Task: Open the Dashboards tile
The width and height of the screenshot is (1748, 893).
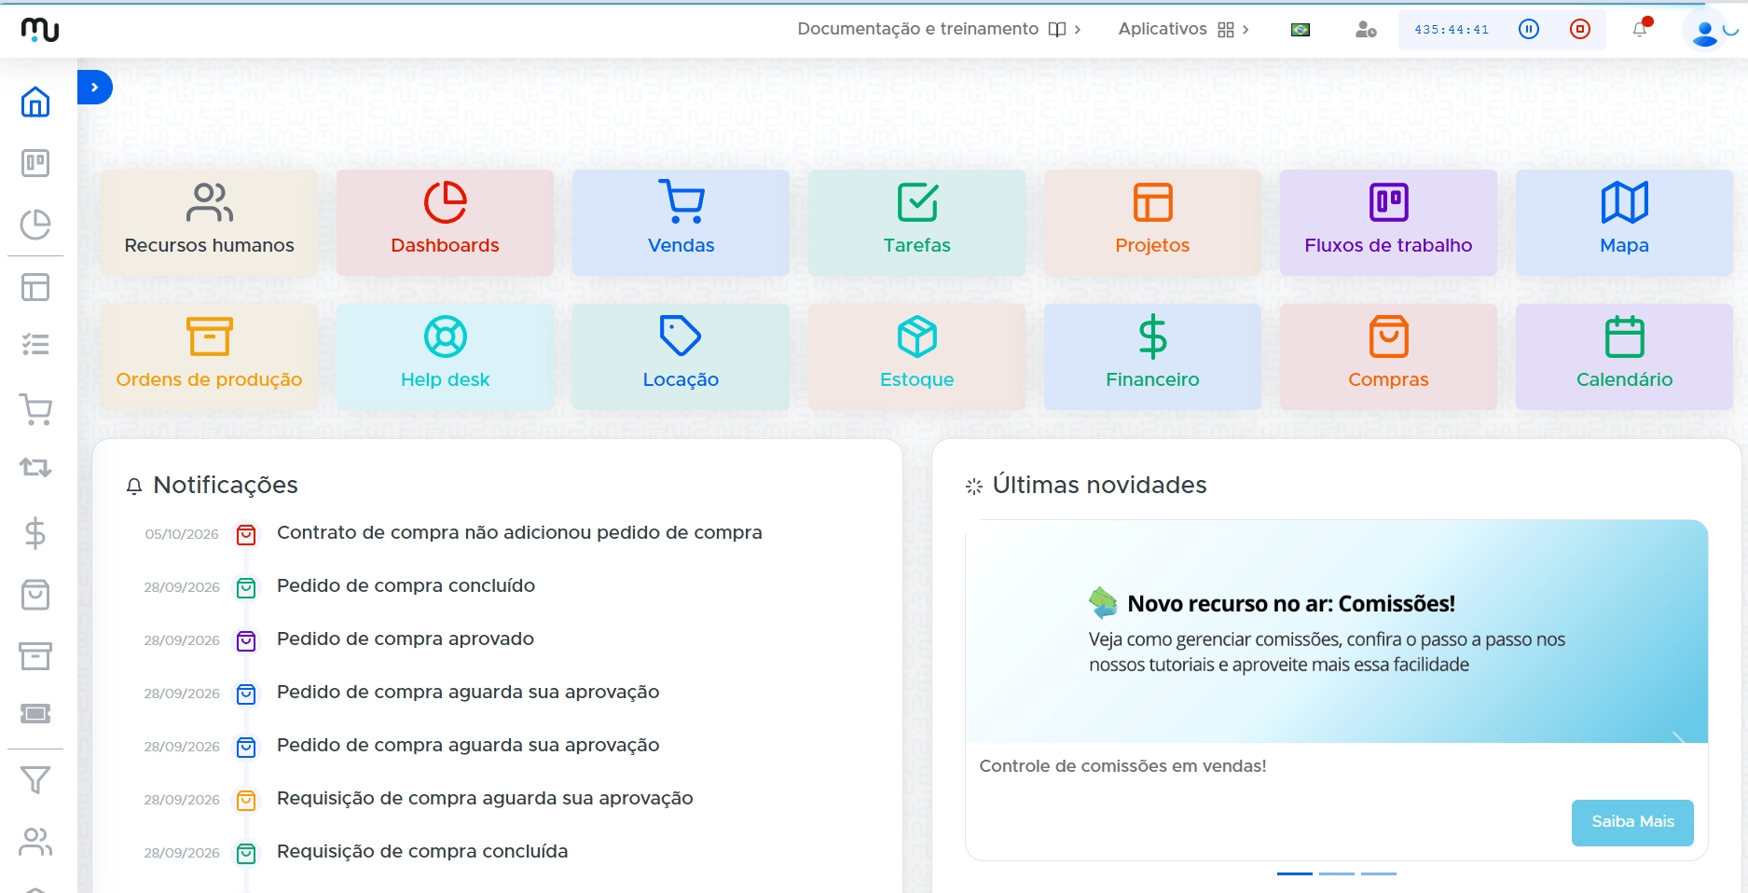Action: pos(446,223)
